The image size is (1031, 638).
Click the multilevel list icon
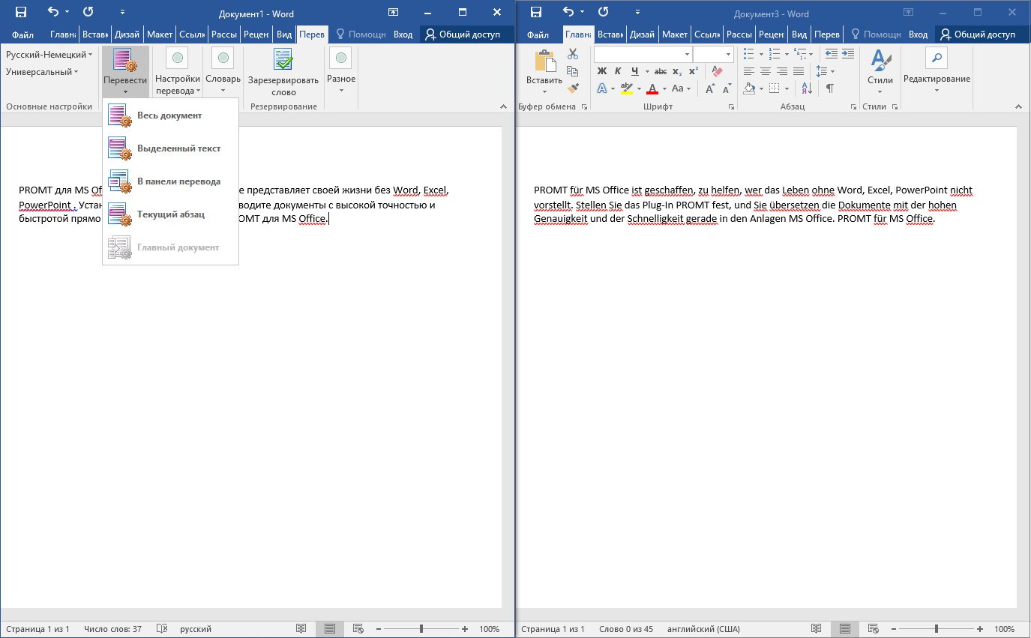[800, 54]
